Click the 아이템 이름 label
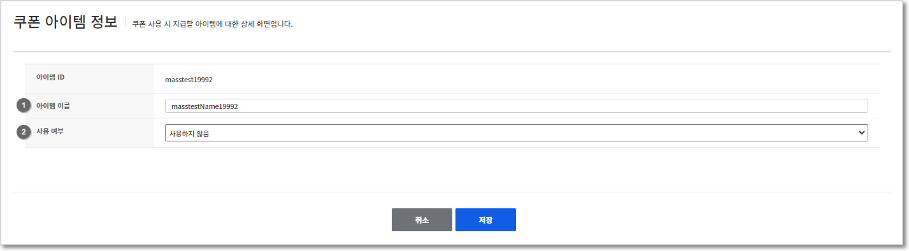Screen dimensions: 909x251 [53, 104]
